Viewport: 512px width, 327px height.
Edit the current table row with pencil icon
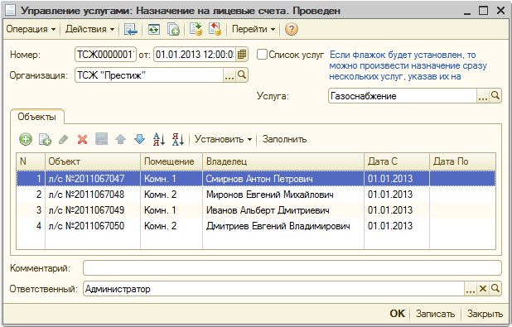tap(63, 139)
